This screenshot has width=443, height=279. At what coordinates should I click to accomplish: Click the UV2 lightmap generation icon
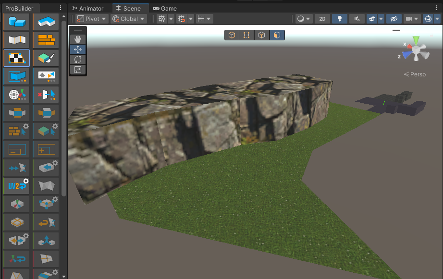(x=17, y=186)
